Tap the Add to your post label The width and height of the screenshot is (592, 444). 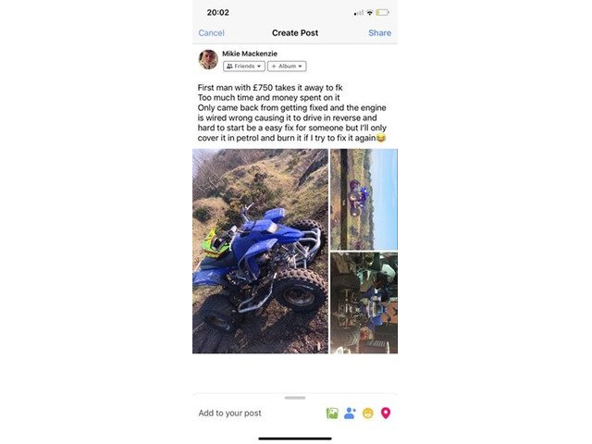pyautogui.click(x=230, y=413)
